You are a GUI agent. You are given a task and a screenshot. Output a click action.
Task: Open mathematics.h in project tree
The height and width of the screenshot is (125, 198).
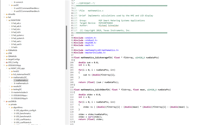point(22,83)
